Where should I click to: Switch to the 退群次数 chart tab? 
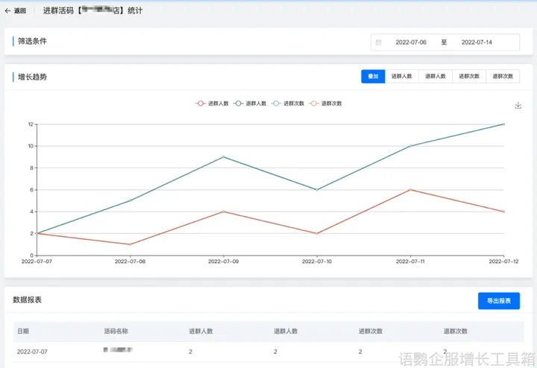click(503, 77)
